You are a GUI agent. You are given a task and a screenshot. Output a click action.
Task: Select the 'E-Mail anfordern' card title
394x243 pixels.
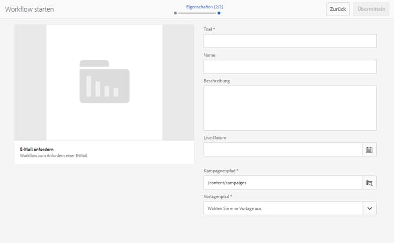(x=37, y=150)
